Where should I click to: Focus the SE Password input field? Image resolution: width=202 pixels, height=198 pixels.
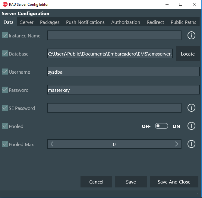click(x=114, y=108)
